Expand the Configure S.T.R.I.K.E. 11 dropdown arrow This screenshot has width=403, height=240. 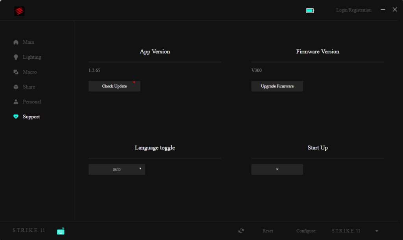coord(377,231)
